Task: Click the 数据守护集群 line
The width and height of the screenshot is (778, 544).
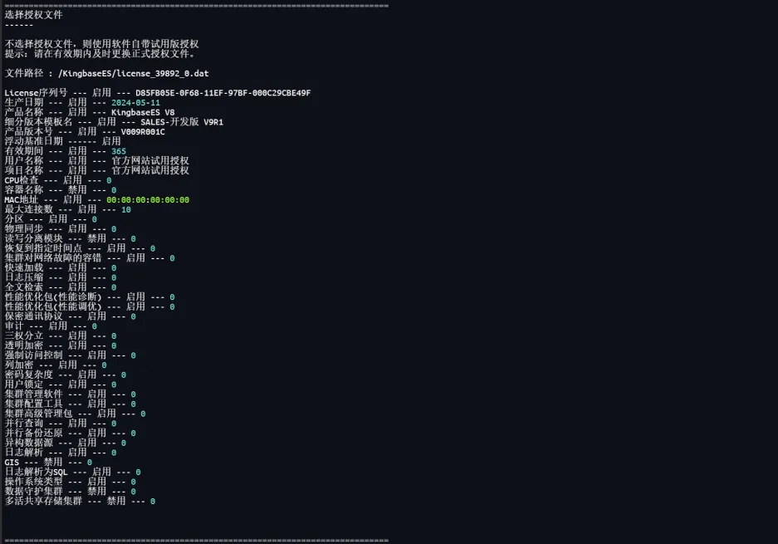Action: pyautogui.click(x=70, y=492)
